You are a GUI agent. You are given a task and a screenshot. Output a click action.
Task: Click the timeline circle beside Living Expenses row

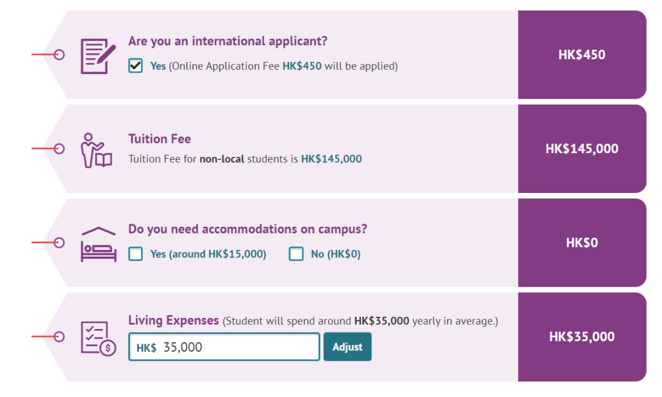pyautogui.click(x=59, y=337)
